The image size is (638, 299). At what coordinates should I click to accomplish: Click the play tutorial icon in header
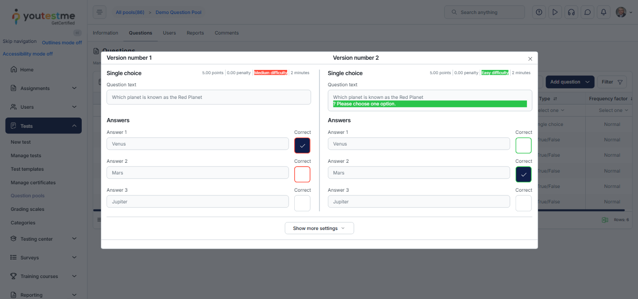point(555,12)
